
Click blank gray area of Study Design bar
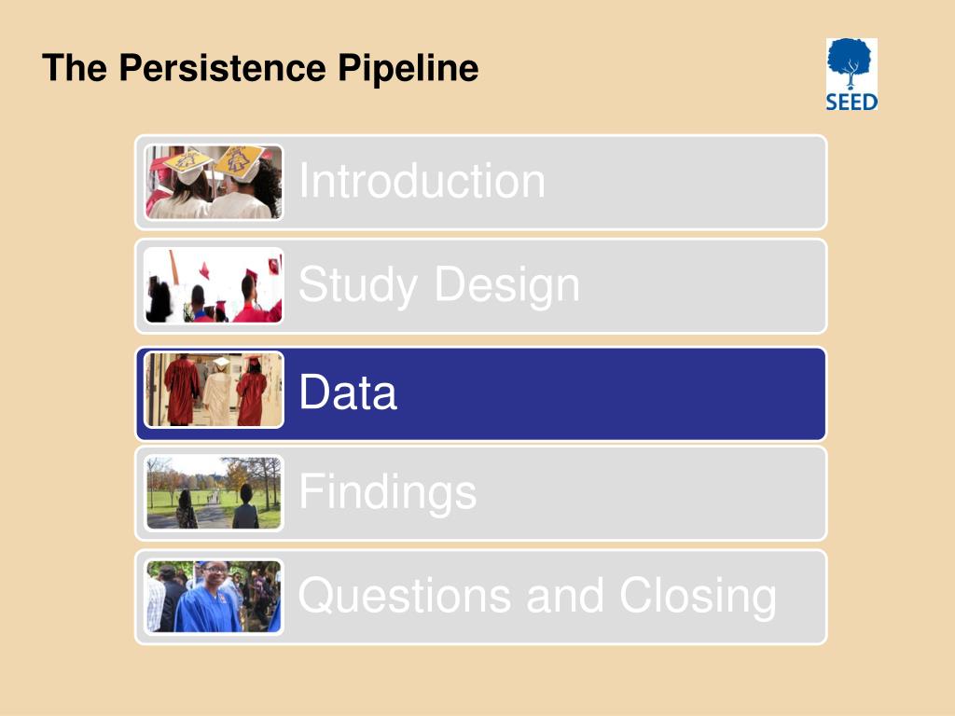coord(700,286)
